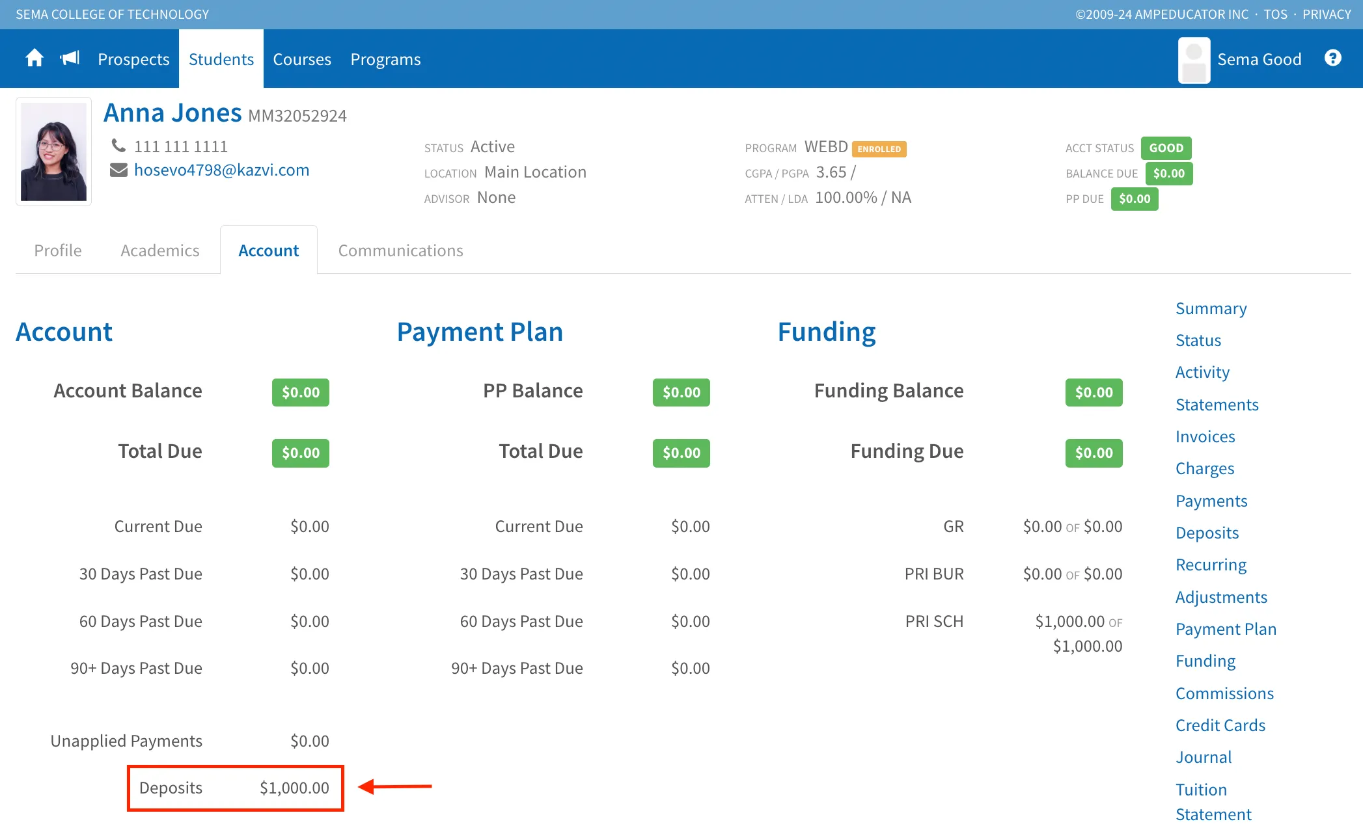
Task: Select the Profile tab
Action: [58, 250]
